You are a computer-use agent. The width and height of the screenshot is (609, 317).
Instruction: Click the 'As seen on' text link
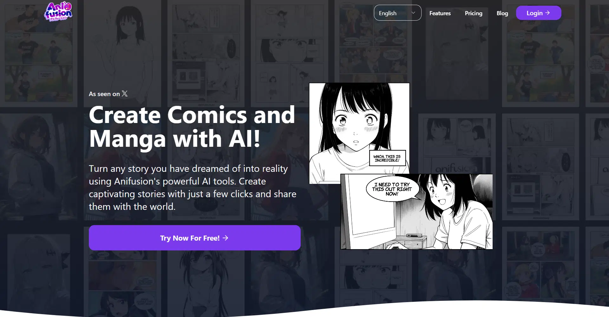point(104,94)
